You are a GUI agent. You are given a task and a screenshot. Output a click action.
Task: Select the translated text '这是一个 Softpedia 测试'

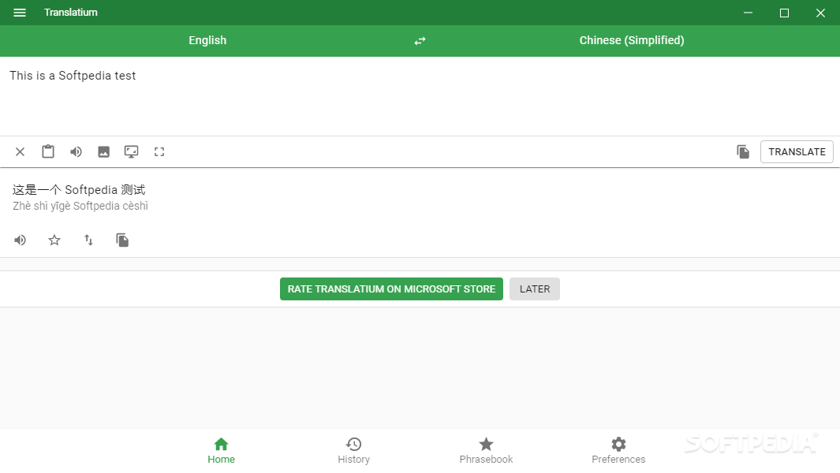click(79, 190)
